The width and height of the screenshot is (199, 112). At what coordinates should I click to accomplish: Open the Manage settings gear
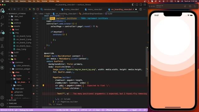point(2,105)
